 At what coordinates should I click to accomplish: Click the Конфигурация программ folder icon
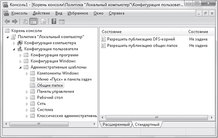26,55
